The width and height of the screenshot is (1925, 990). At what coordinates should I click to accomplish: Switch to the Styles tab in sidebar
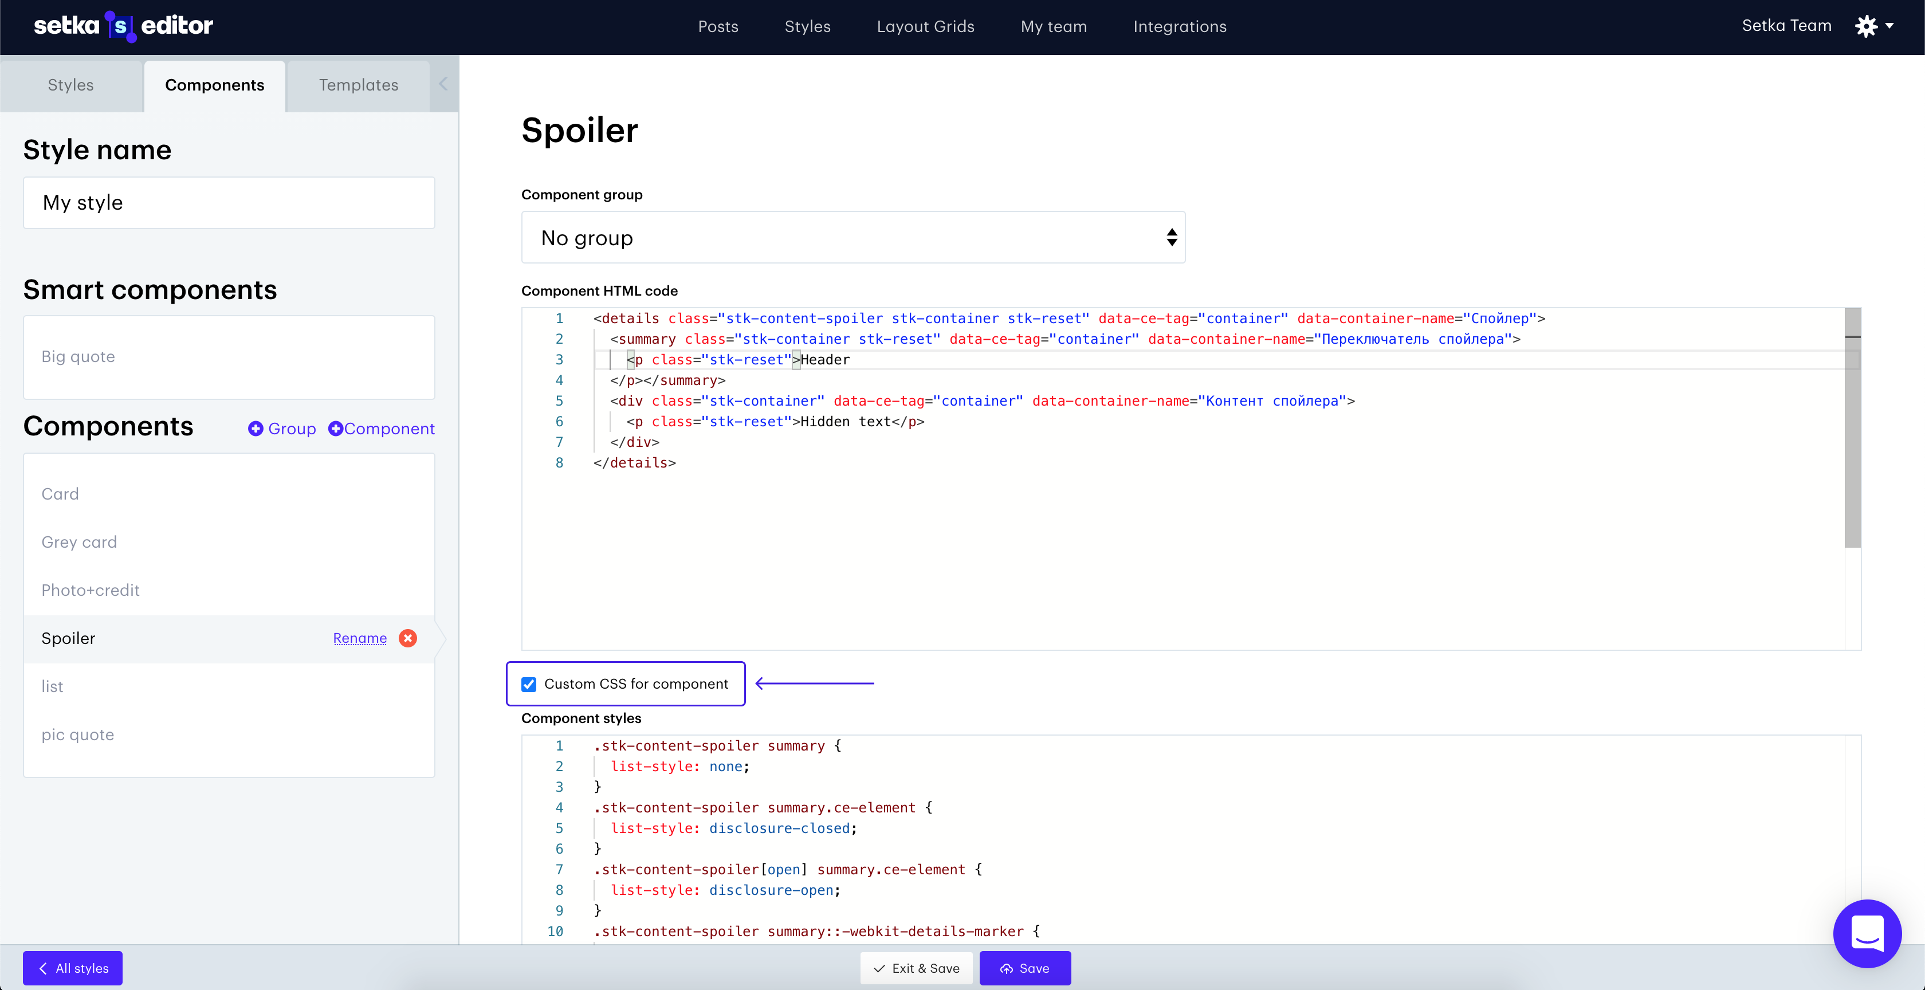[70, 84]
